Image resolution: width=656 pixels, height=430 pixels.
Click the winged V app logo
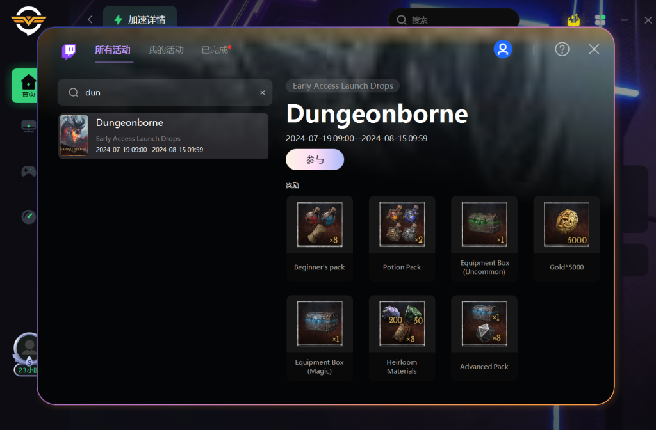click(x=28, y=20)
